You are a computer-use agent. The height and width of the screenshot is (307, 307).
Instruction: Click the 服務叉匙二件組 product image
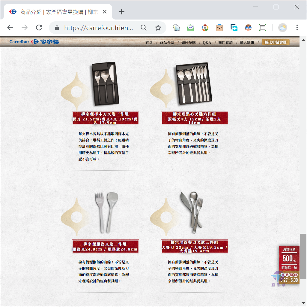pos(106,212)
